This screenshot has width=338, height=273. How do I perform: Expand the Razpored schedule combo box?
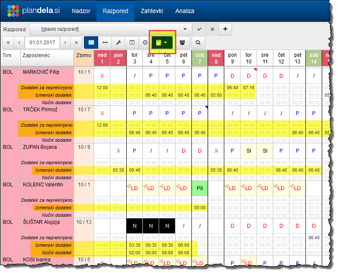click(184, 29)
